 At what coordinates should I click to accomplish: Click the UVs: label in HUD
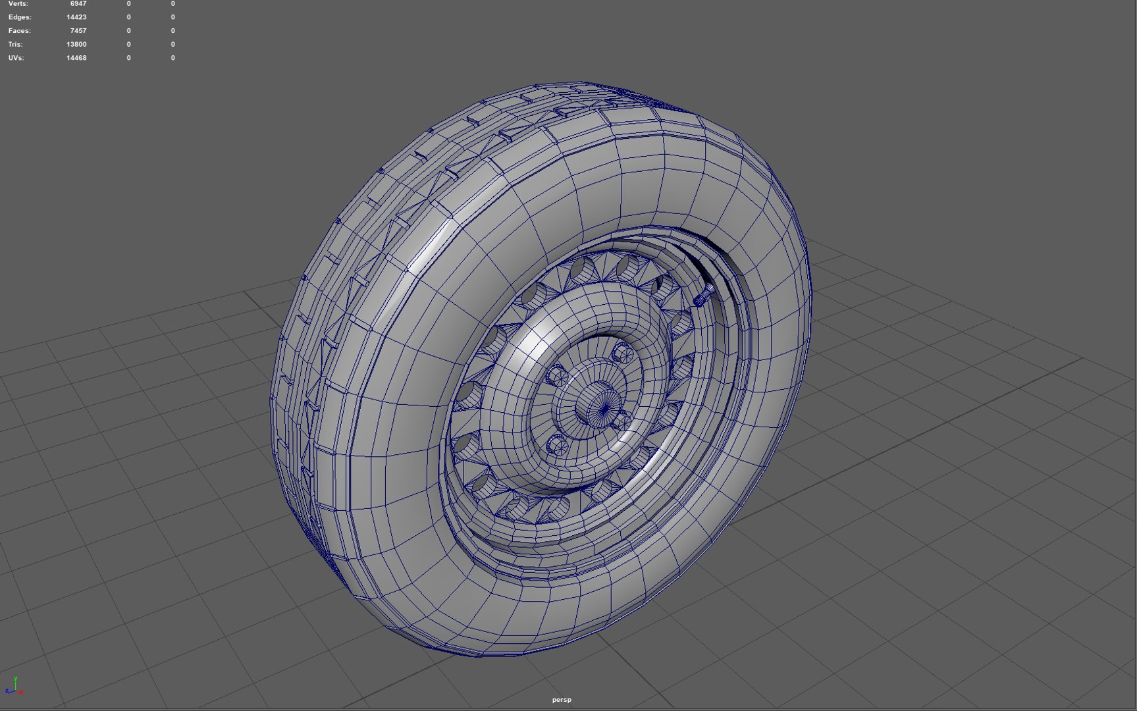(16, 58)
